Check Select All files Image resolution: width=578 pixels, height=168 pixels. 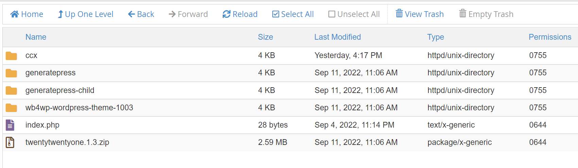tap(293, 14)
